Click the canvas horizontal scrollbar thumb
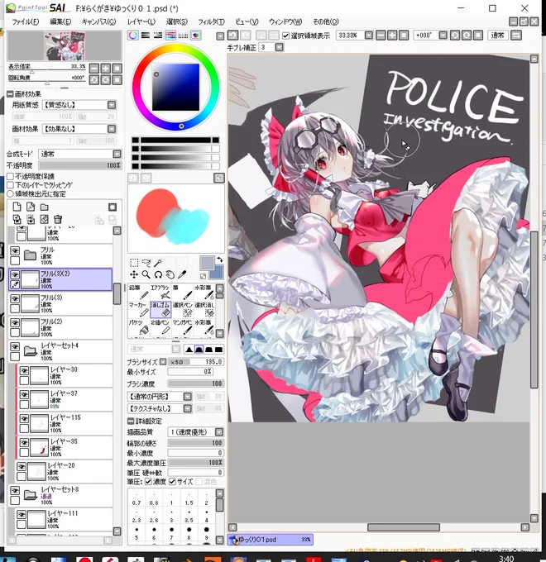Viewport: 546px width, 562px height. (404, 527)
